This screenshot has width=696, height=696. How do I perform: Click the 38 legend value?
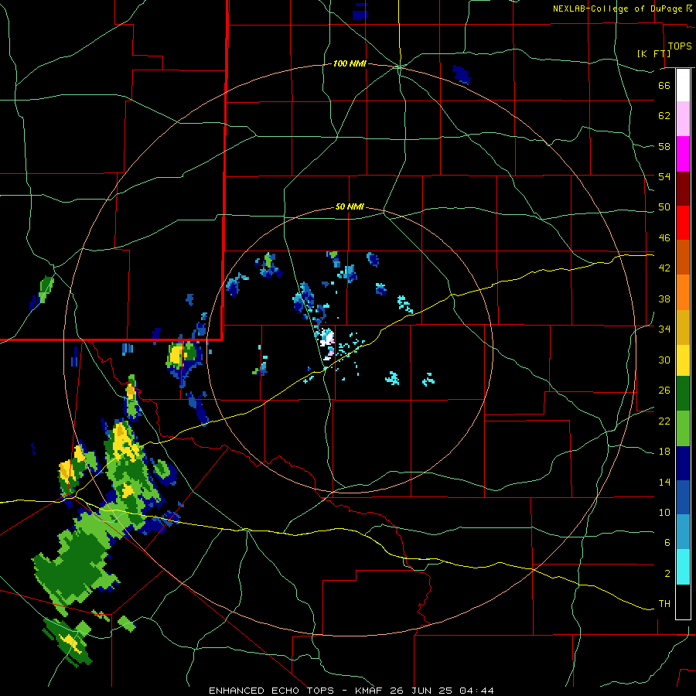pyautogui.click(x=664, y=299)
